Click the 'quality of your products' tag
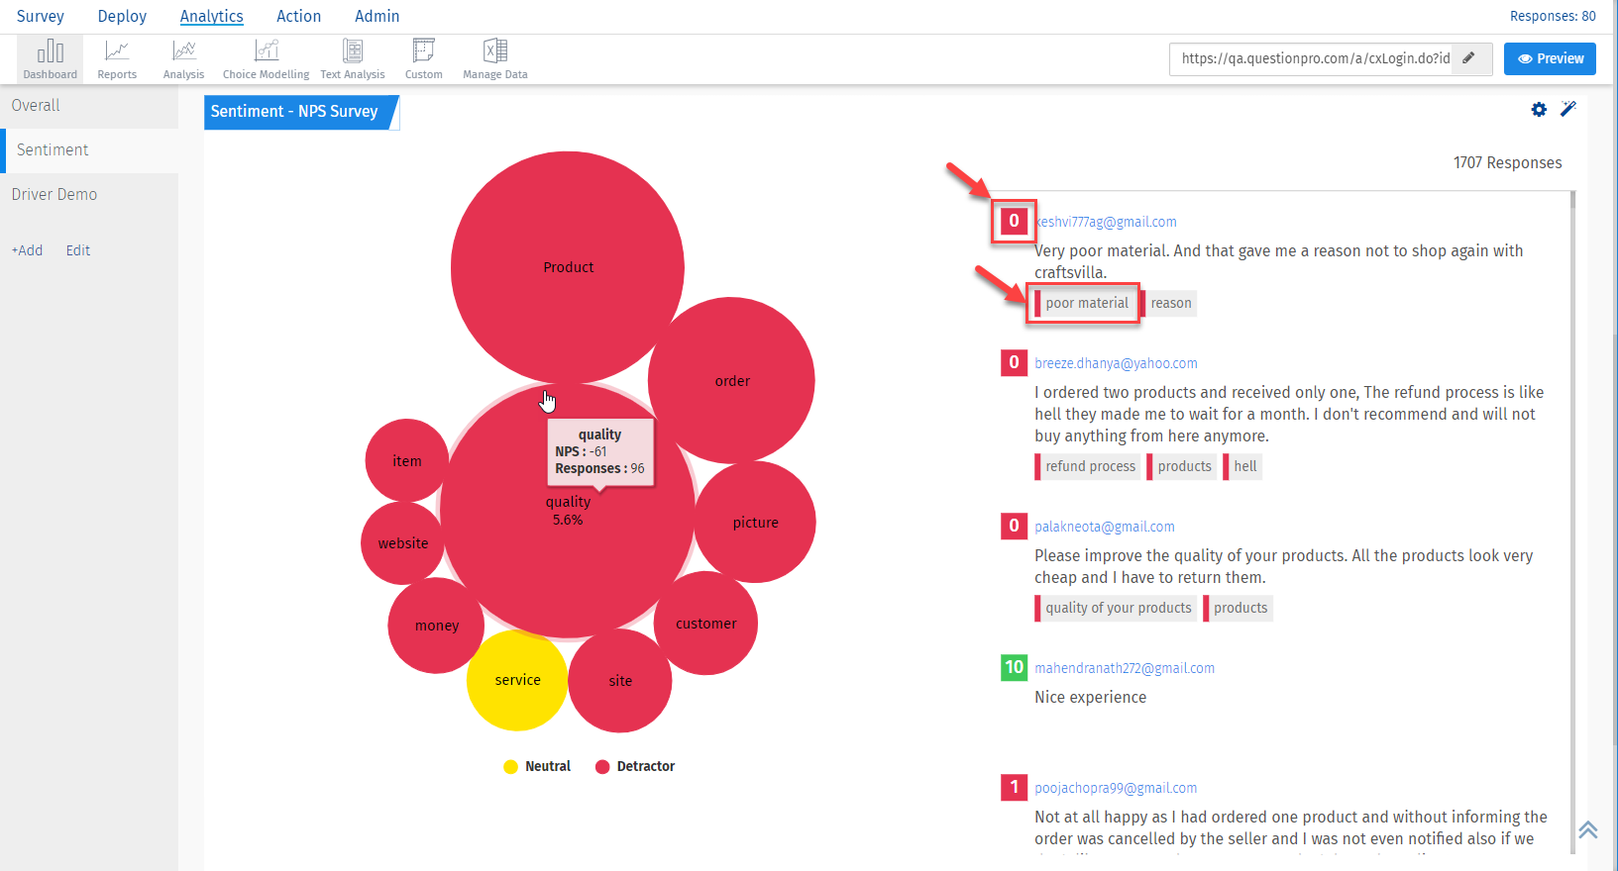The height and width of the screenshot is (871, 1618). click(1116, 608)
